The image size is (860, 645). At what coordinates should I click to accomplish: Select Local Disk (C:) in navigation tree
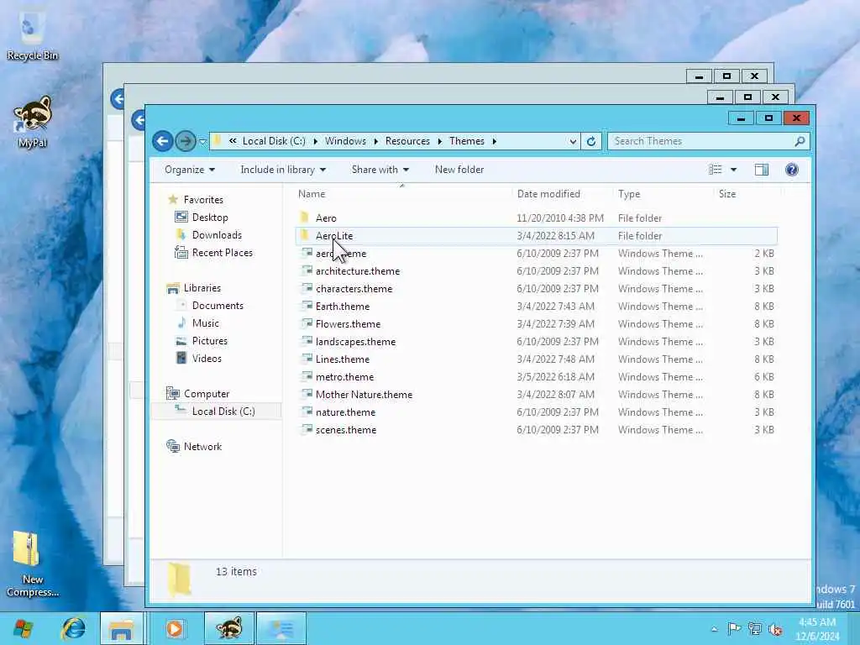[223, 412]
